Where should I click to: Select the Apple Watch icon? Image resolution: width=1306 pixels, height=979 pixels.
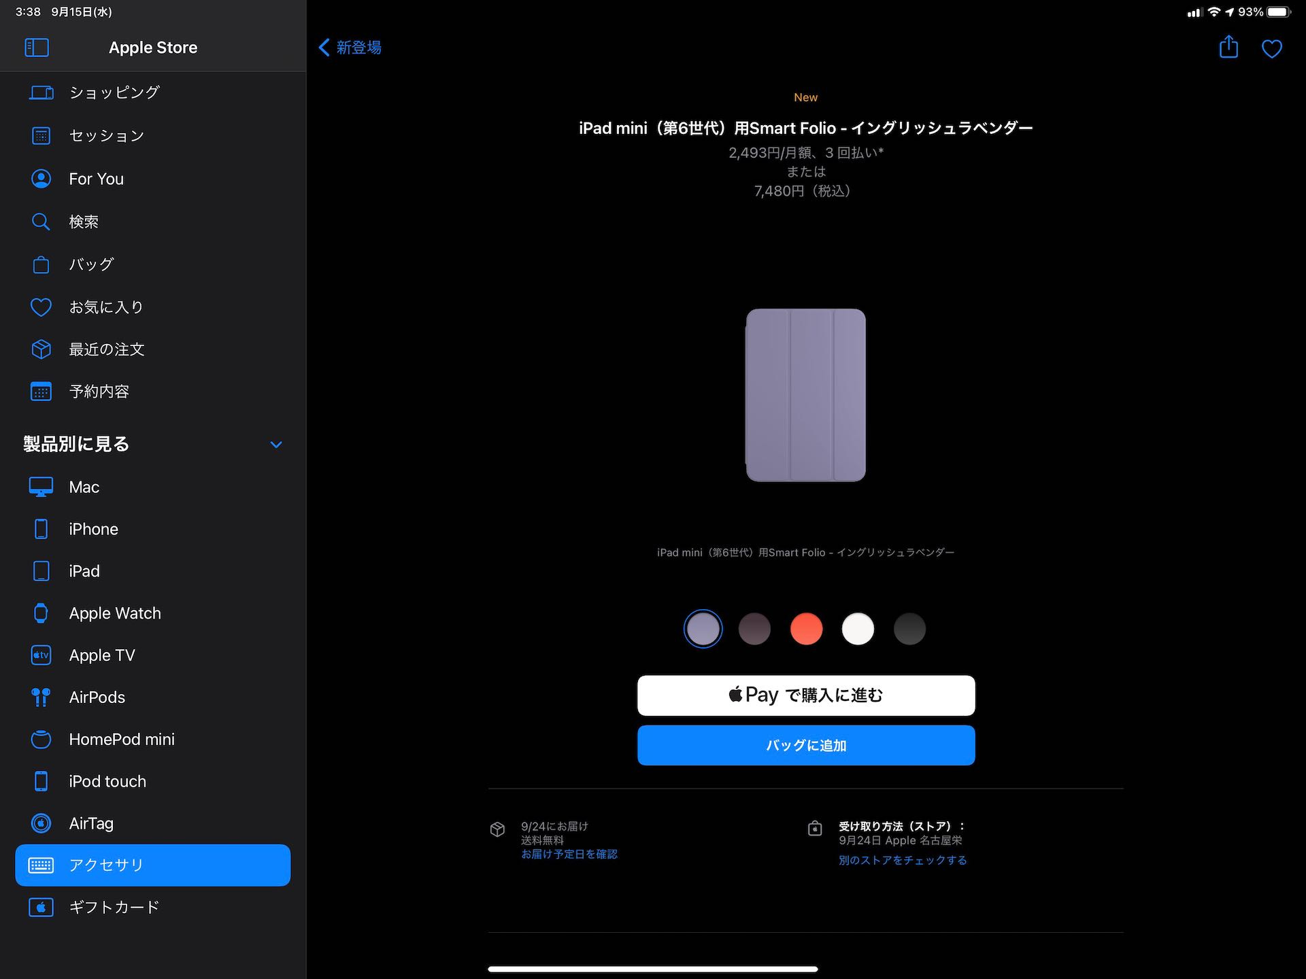coord(41,613)
